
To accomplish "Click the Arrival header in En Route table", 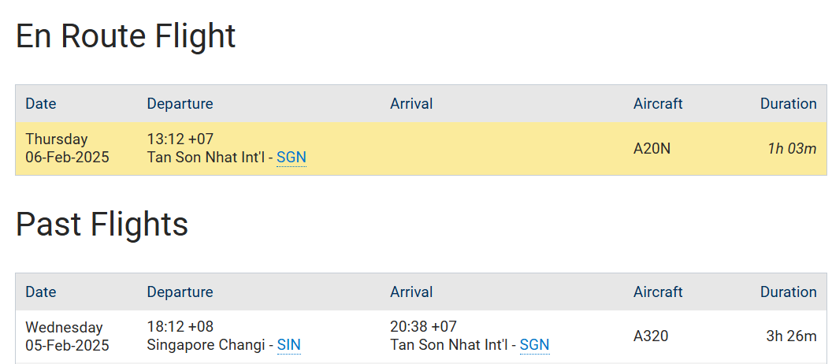I will [x=411, y=103].
